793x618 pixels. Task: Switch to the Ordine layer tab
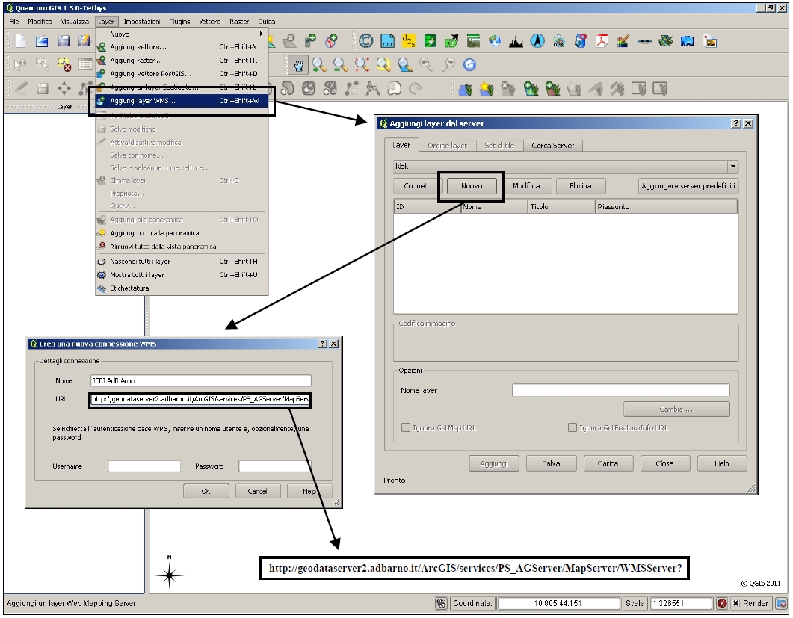point(447,146)
